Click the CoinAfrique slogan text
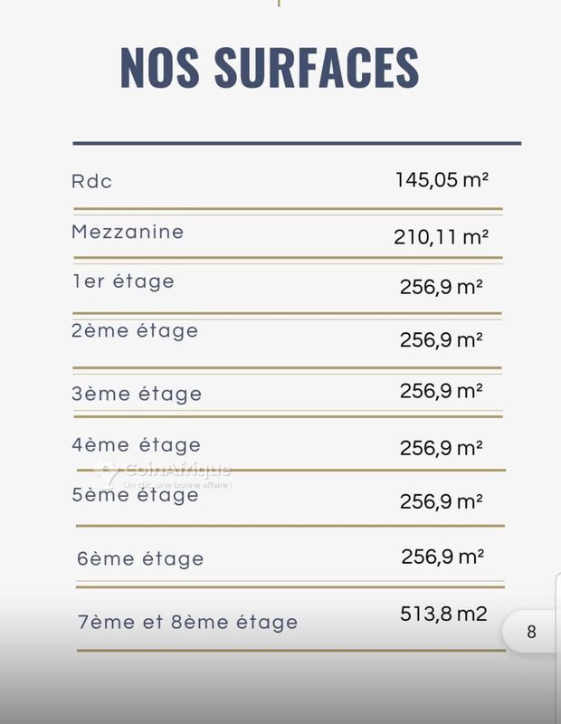Image resolution: width=561 pixels, height=724 pixels. coord(177,485)
